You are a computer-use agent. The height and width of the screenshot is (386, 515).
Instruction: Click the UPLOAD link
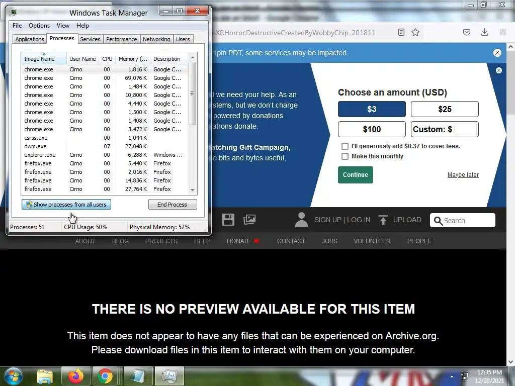click(407, 220)
